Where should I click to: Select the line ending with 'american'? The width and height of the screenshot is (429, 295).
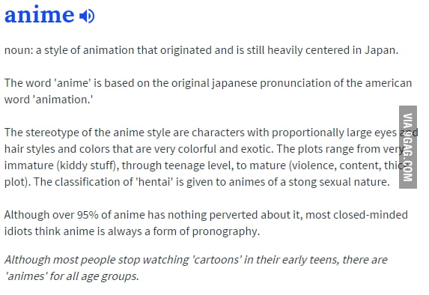[x=208, y=83]
